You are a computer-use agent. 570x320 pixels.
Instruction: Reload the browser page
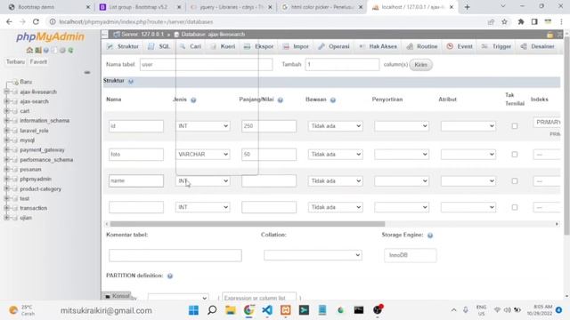[x=36, y=21]
